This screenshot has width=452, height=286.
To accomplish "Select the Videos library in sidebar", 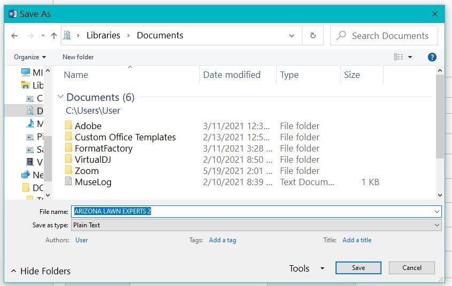I will tap(34, 162).
